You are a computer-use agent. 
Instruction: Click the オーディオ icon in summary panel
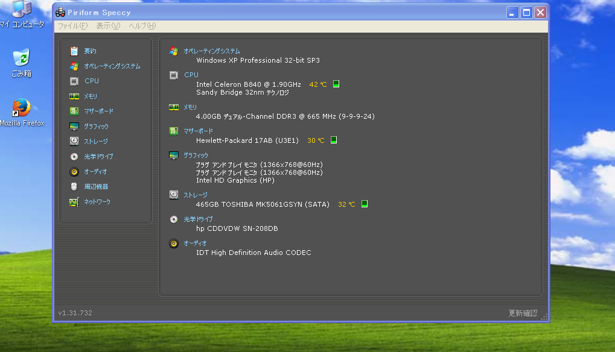coord(174,244)
